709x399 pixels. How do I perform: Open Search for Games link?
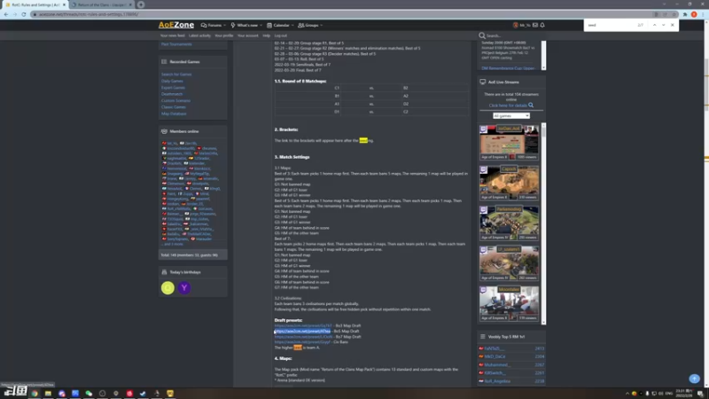pyautogui.click(x=176, y=74)
